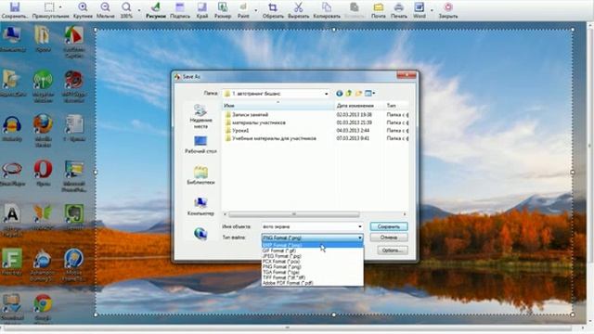The height and width of the screenshot is (334, 594).
Task: Click the Почта email icon
Action: pyautogui.click(x=378, y=7)
